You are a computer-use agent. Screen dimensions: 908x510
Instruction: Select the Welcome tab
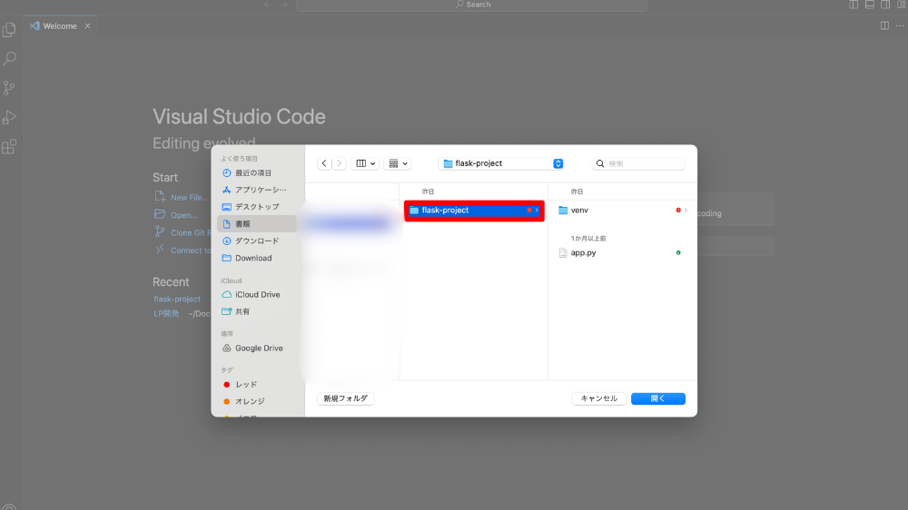[60, 26]
